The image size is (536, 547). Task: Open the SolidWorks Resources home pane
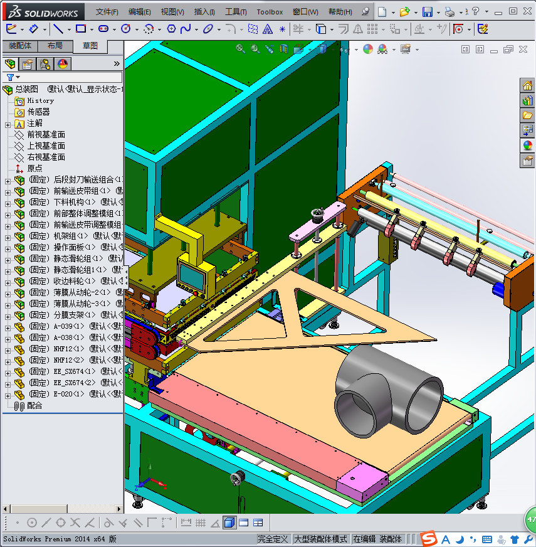point(527,86)
